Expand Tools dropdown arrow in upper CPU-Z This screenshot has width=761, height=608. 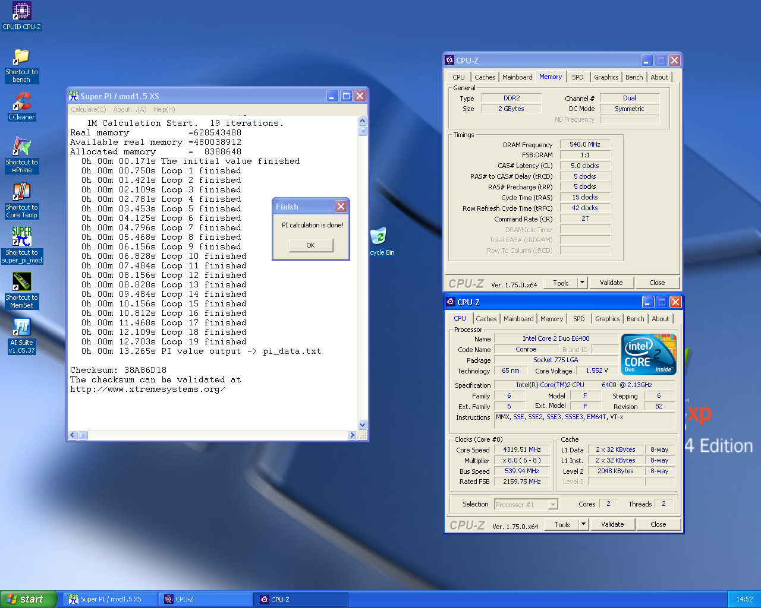point(583,283)
